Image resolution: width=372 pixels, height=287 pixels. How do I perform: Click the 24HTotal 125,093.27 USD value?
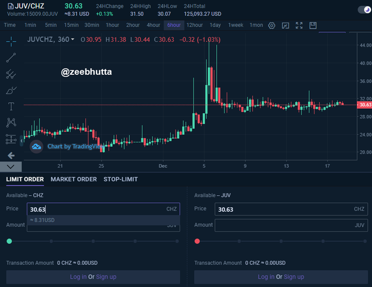click(203, 14)
